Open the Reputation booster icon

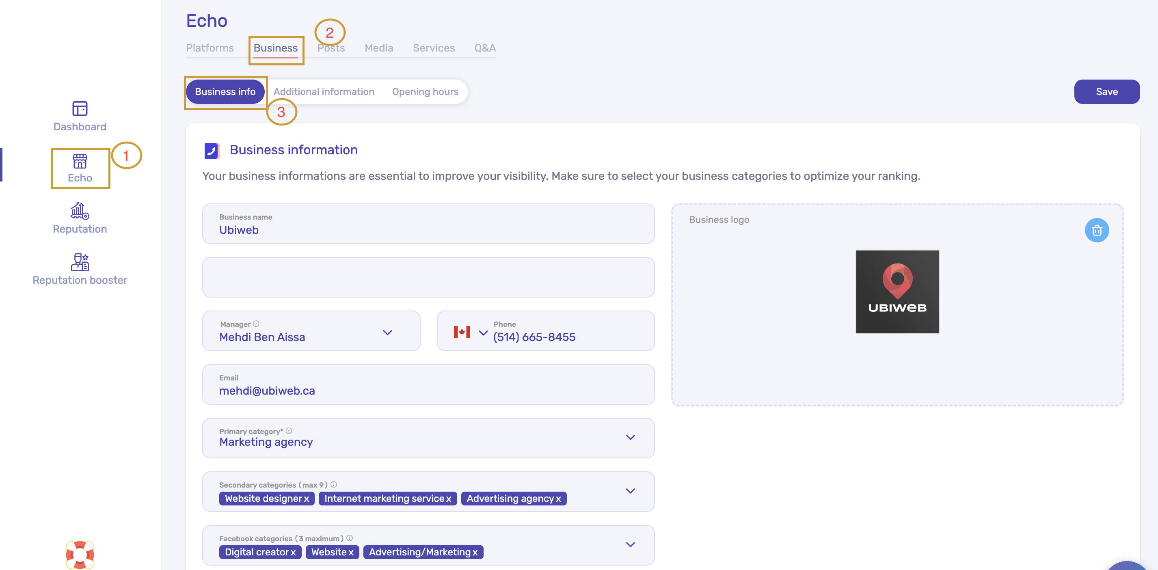coord(80,262)
